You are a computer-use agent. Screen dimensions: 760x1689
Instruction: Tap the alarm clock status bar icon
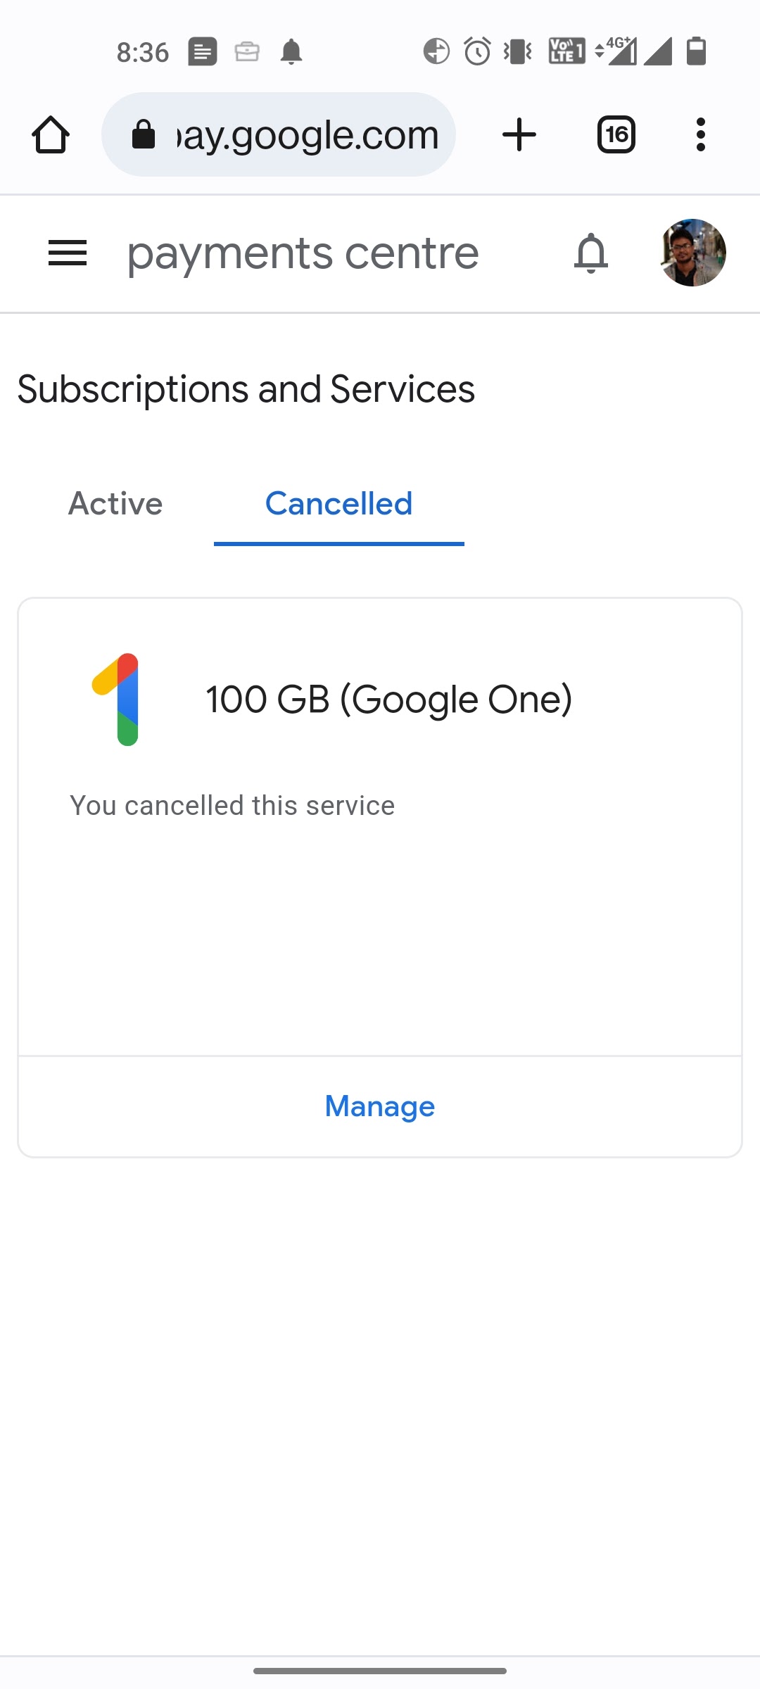477,51
